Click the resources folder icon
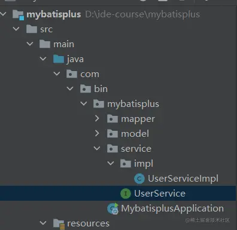The width and height of the screenshot is (237, 230). click(x=59, y=223)
